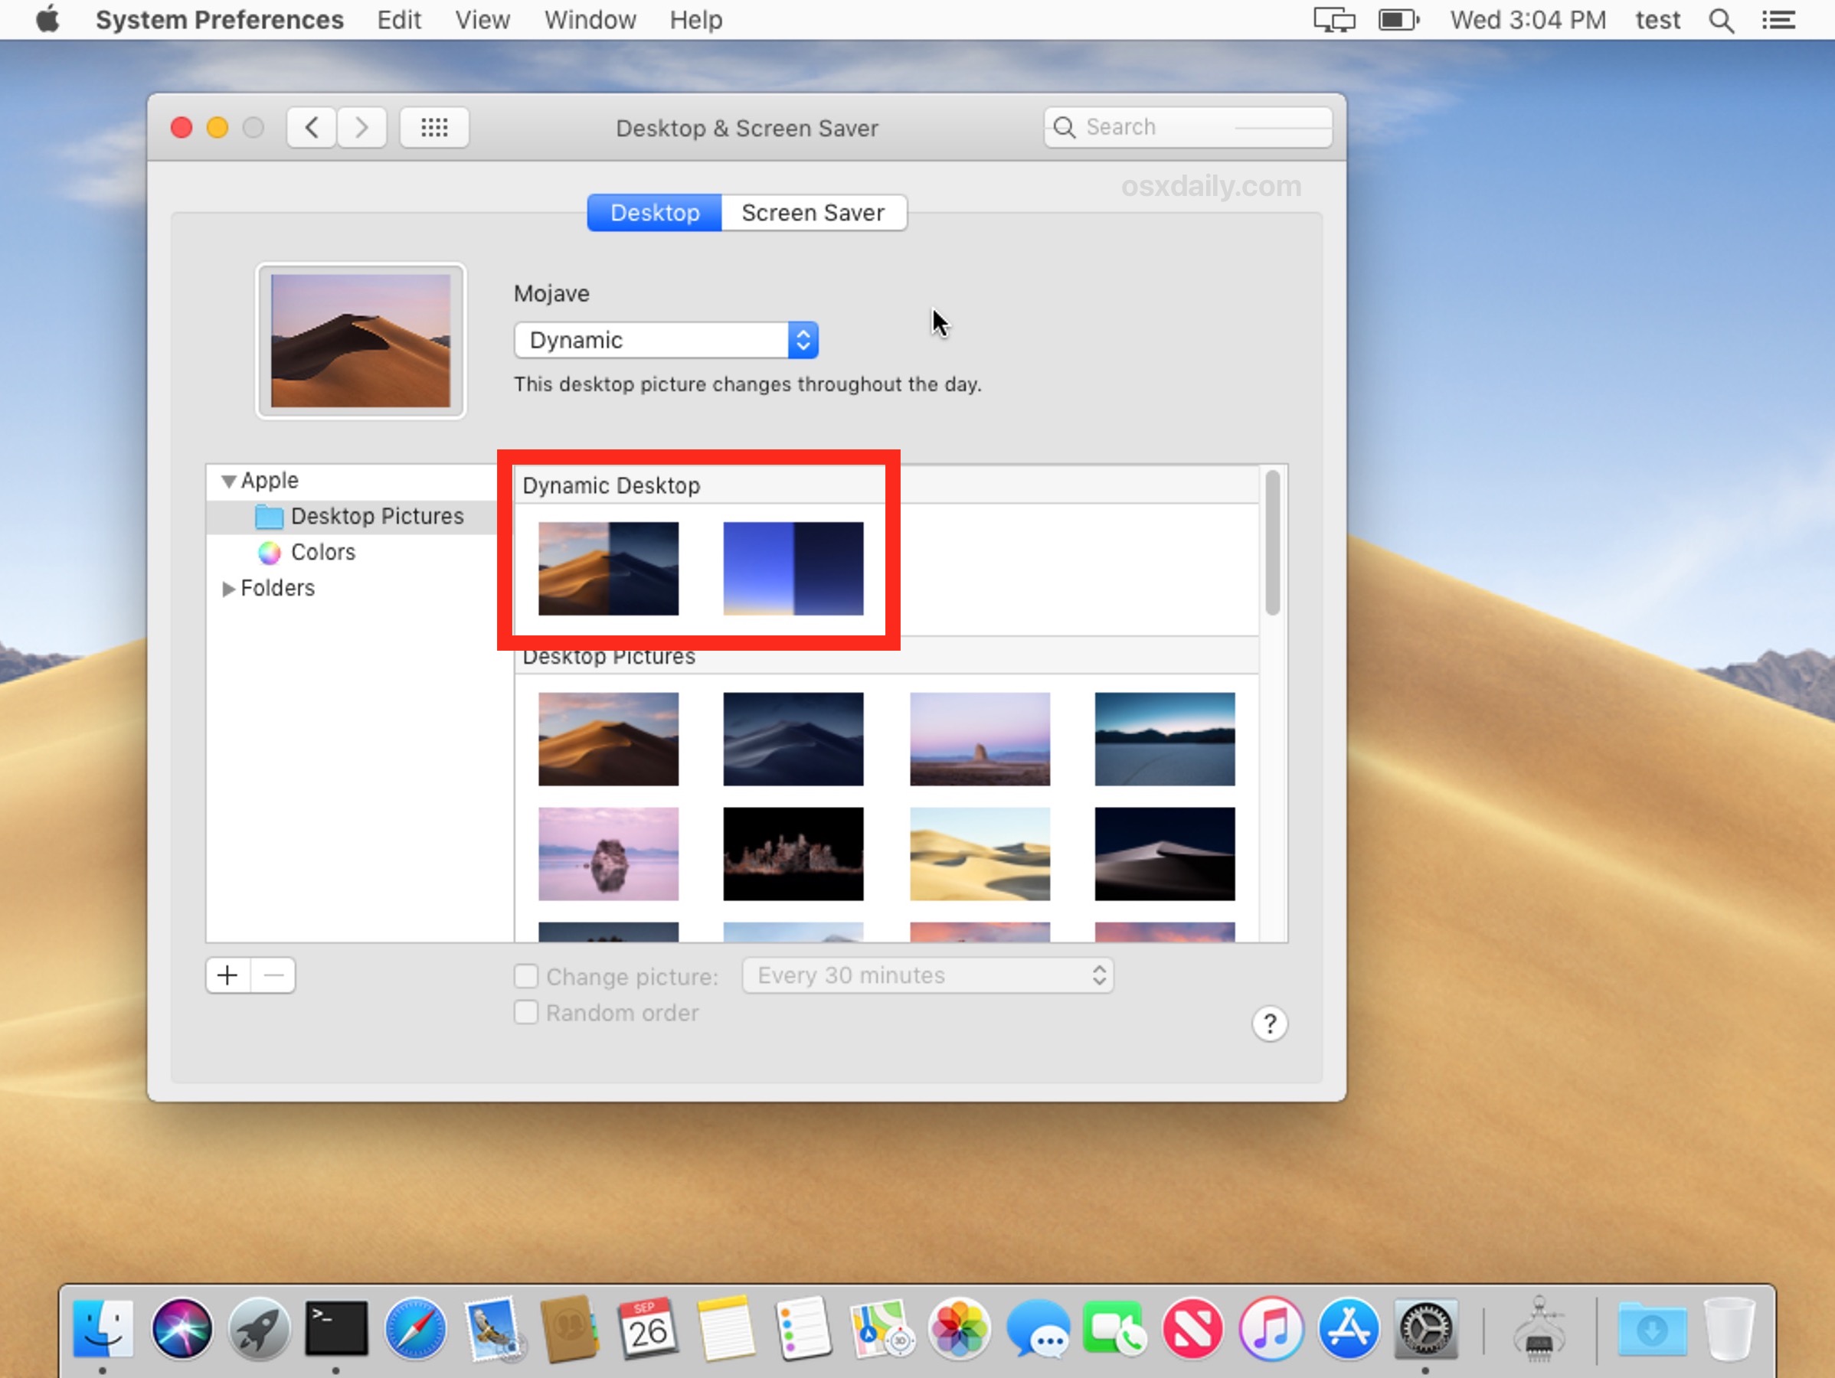Click the add folder button
Viewport: 1835px width, 1378px height.
tap(227, 973)
